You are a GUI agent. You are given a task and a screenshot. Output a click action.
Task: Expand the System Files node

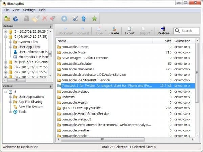coord(10,42)
